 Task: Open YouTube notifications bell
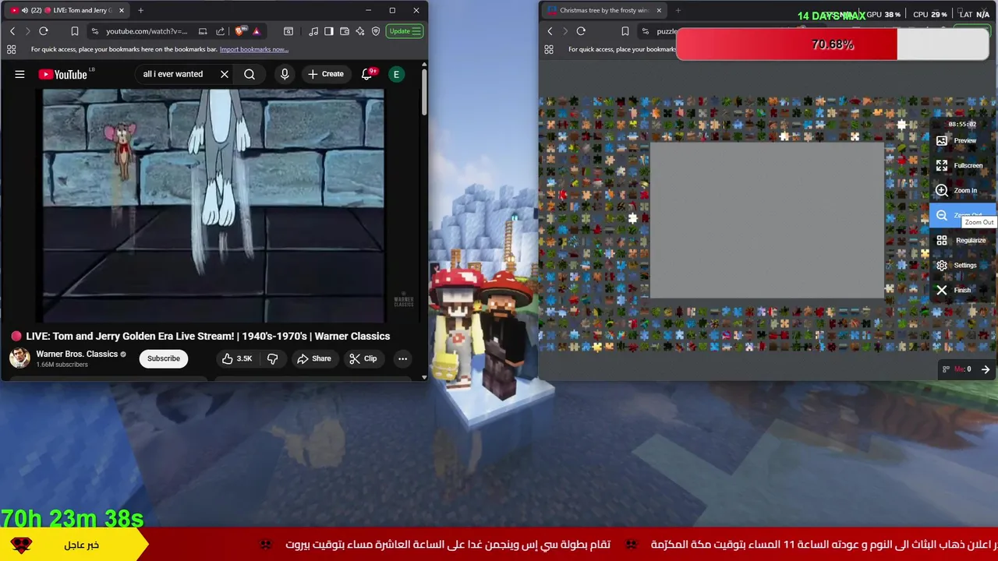tap(366, 74)
